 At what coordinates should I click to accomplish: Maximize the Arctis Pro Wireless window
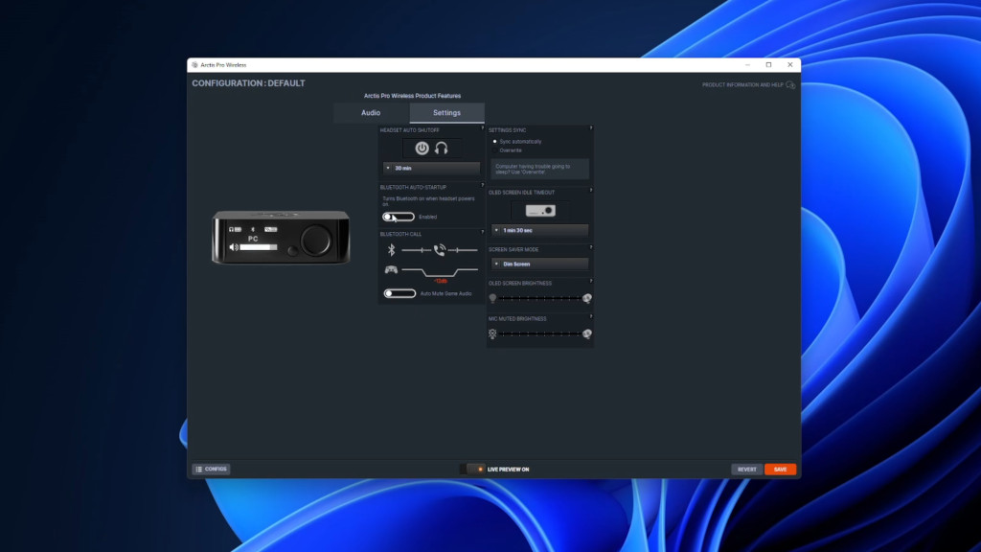pos(769,65)
